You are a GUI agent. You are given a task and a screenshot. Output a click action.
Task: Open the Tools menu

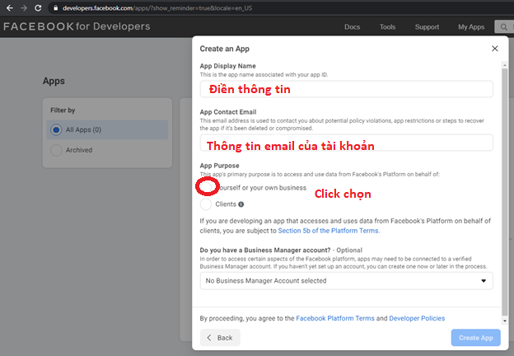(x=387, y=27)
